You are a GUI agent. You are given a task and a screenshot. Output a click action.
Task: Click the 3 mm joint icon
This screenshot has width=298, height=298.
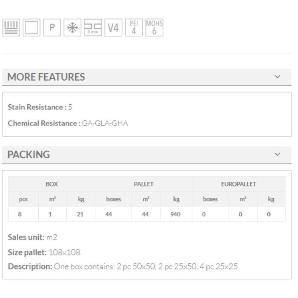(93, 28)
